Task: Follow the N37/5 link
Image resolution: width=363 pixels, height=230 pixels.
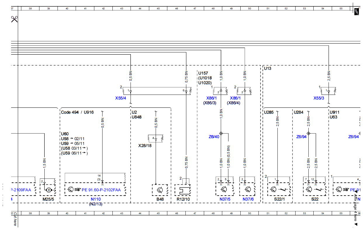Action: pyautogui.click(x=225, y=199)
